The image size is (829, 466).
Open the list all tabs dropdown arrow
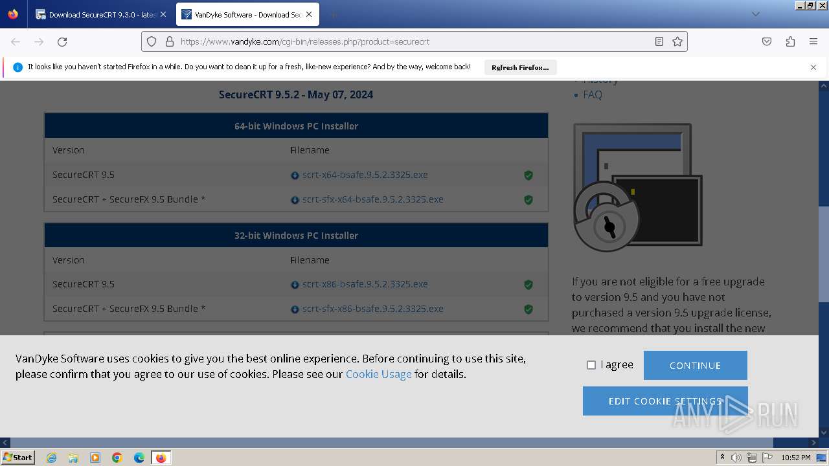pyautogui.click(x=755, y=14)
